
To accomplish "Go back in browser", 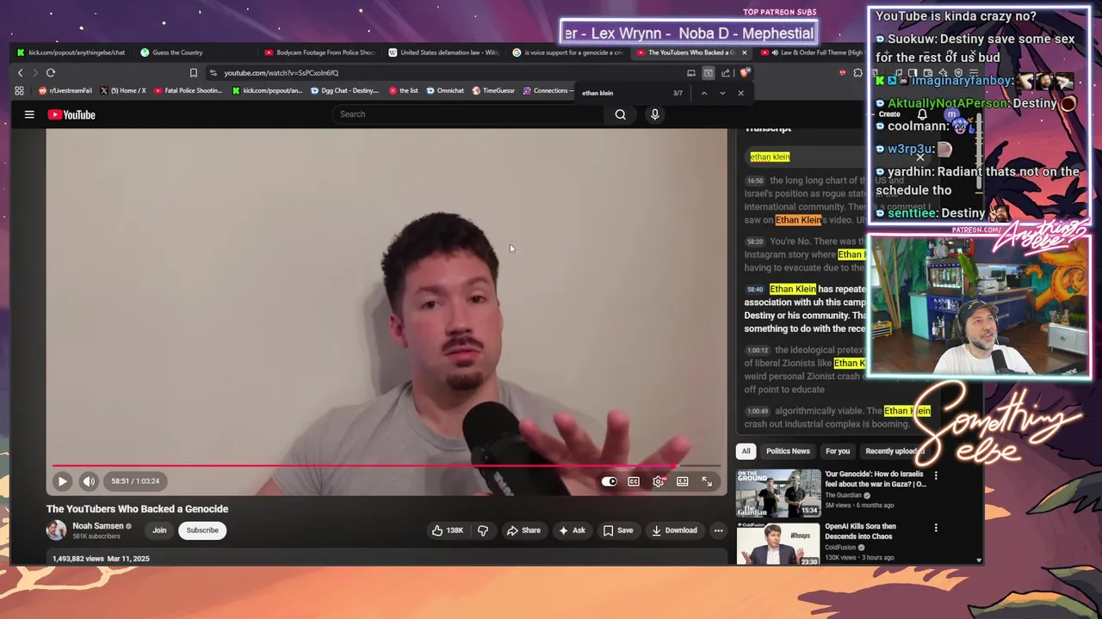I will click(x=21, y=73).
